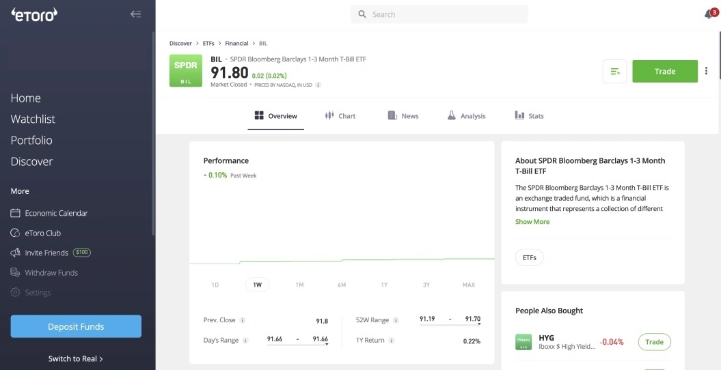The height and width of the screenshot is (370, 721).
Task: Click the eToro logo
Action: coord(34,15)
